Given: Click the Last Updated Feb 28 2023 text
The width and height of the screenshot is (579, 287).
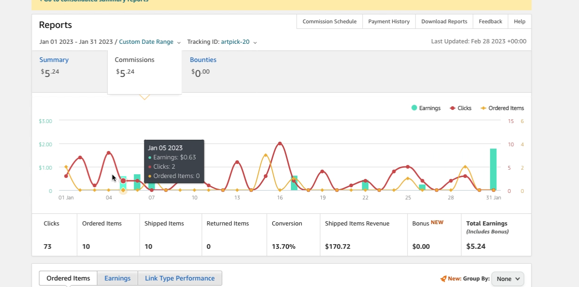Looking at the screenshot, I should pos(479,41).
